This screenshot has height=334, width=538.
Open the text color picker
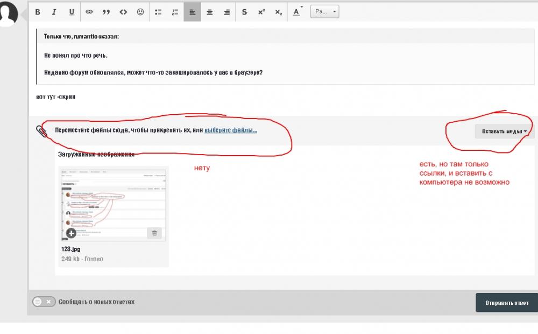[x=297, y=12]
